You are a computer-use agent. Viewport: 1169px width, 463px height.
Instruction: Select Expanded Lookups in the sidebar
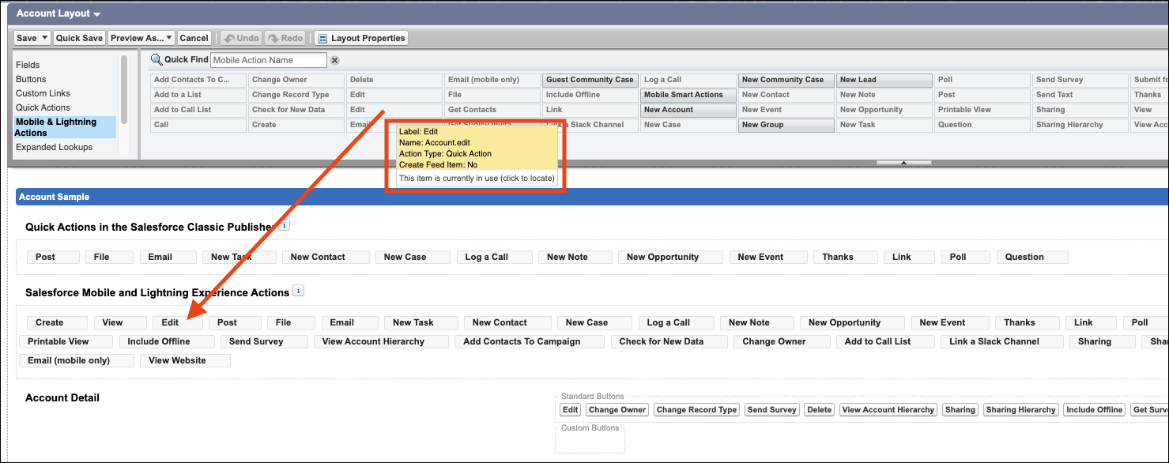click(x=54, y=147)
